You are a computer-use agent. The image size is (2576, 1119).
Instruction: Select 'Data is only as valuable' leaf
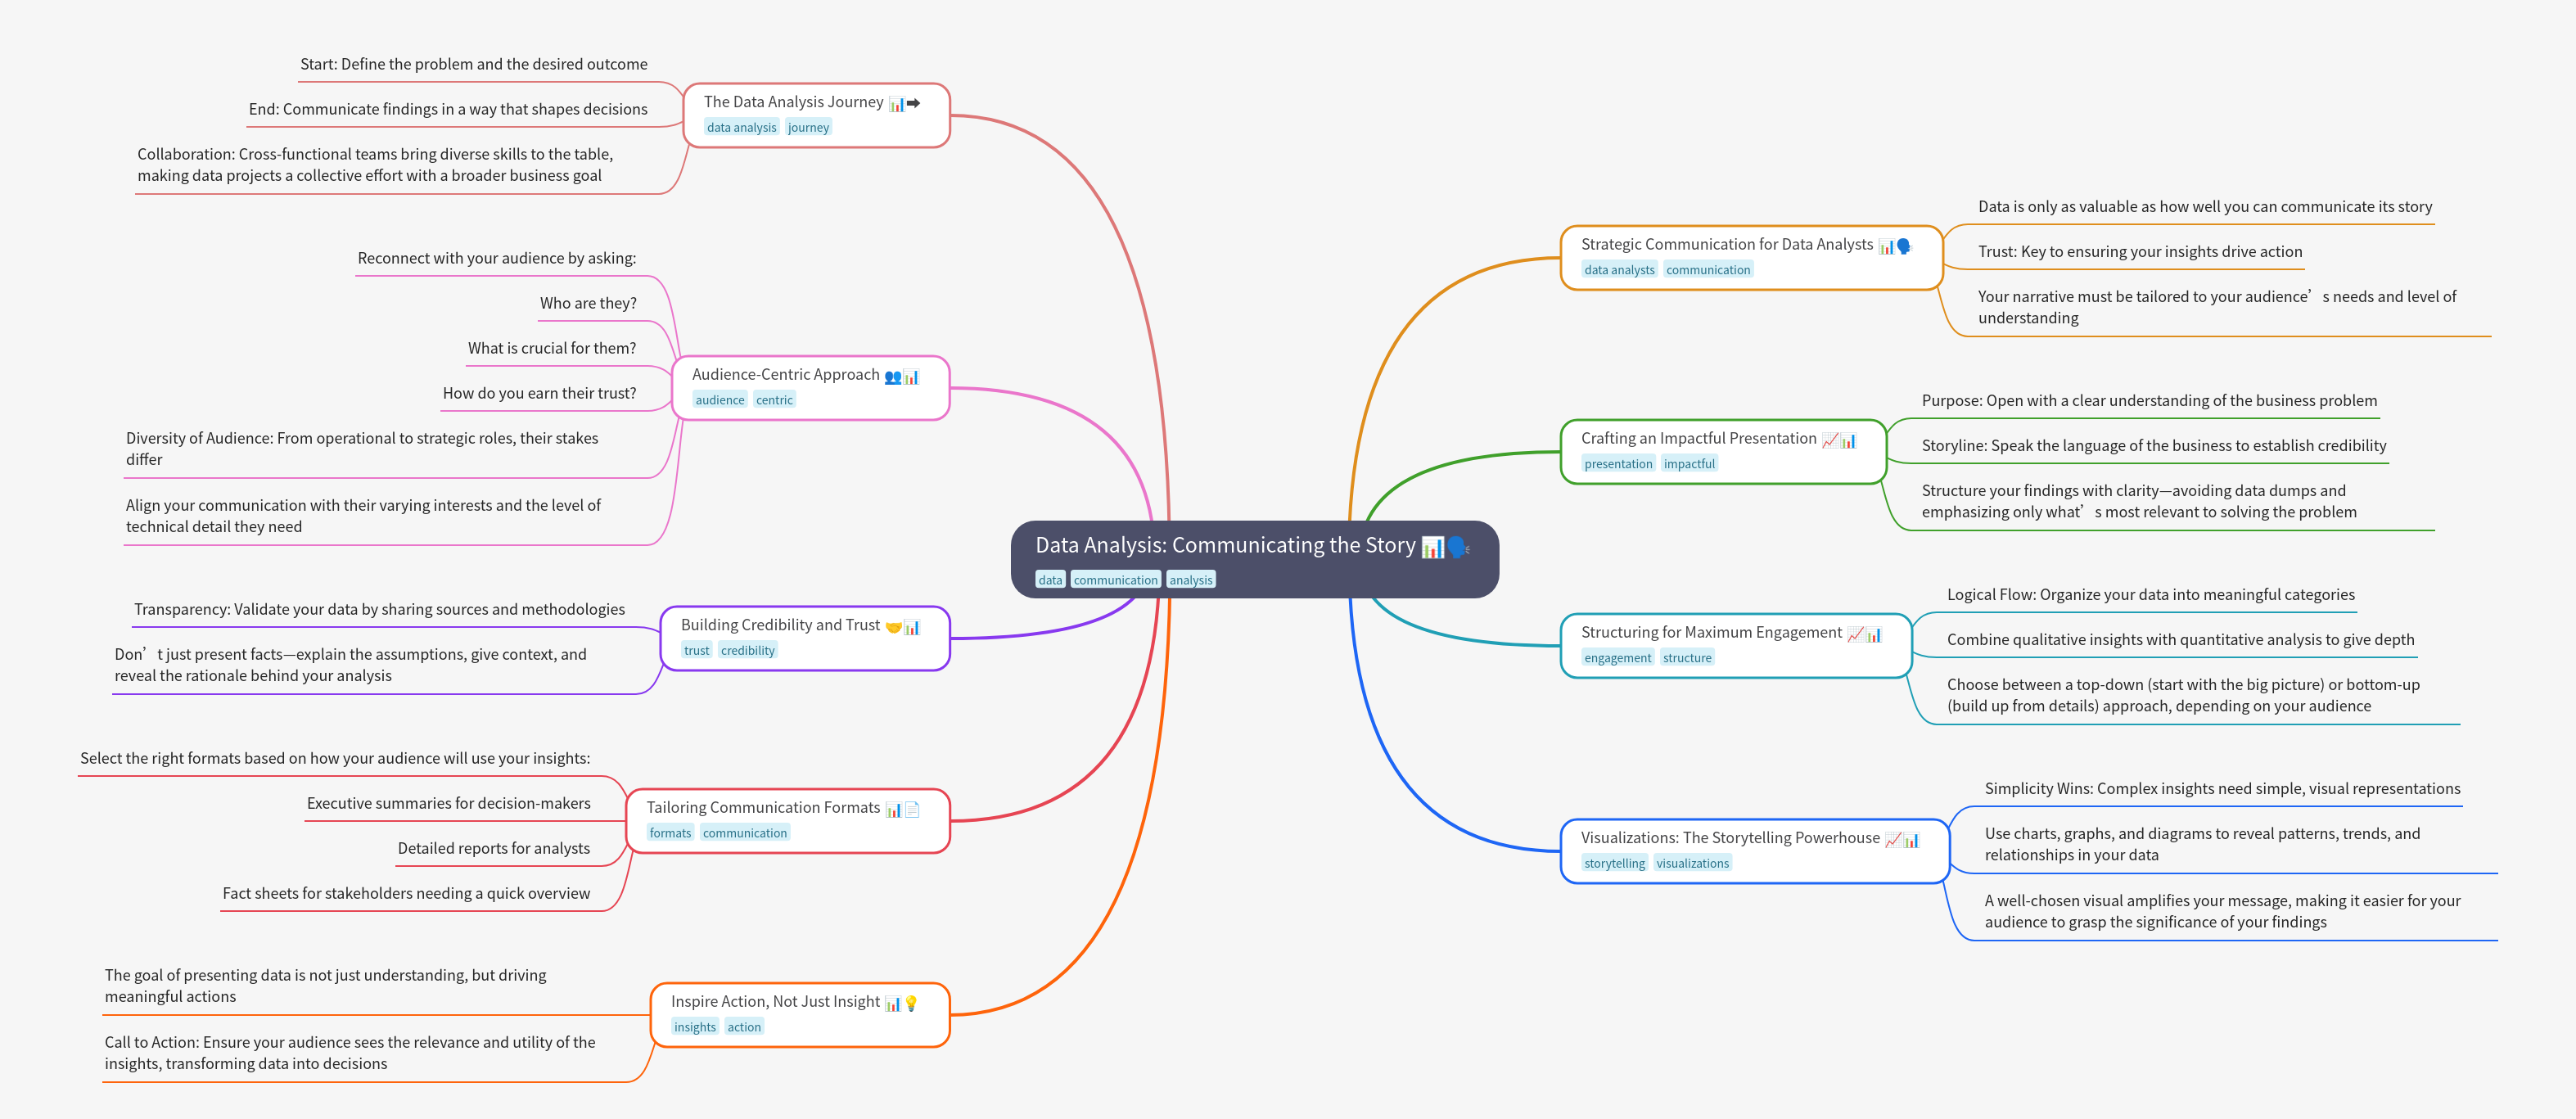[x=2205, y=207]
